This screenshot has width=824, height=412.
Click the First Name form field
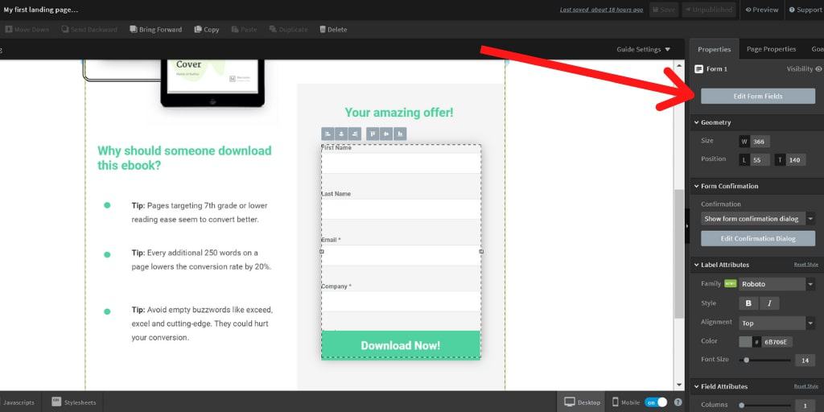pos(401,163)
